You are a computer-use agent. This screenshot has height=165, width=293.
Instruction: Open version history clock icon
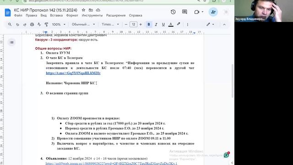tap(173, 12)
